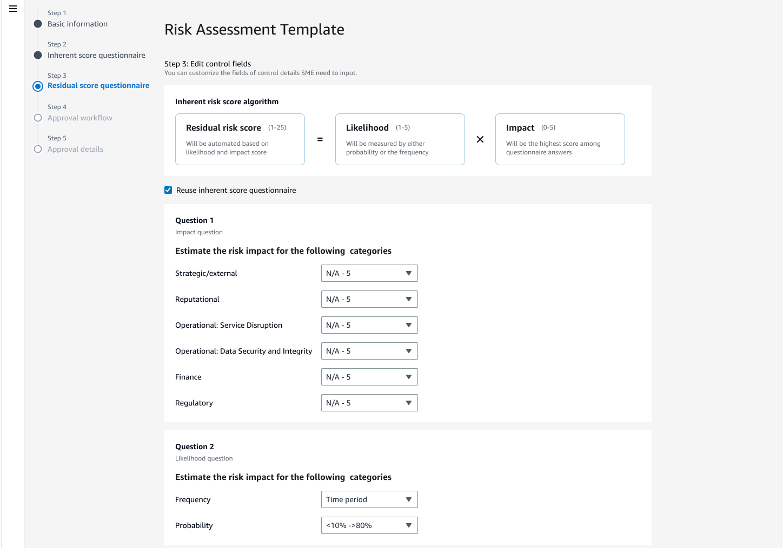This screenshot has height=548, width=783.
Task: Open the Strategic/external impact dropdown
Action: tap(369, 273)
